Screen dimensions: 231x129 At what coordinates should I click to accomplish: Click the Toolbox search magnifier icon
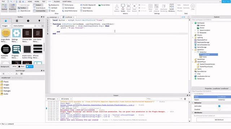(x=39, y=26)
